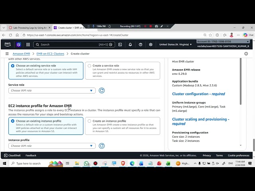Jump to Cluster scaling and provisioning link
This screenshot has width=255, height=191.
(x=200, y=121)
